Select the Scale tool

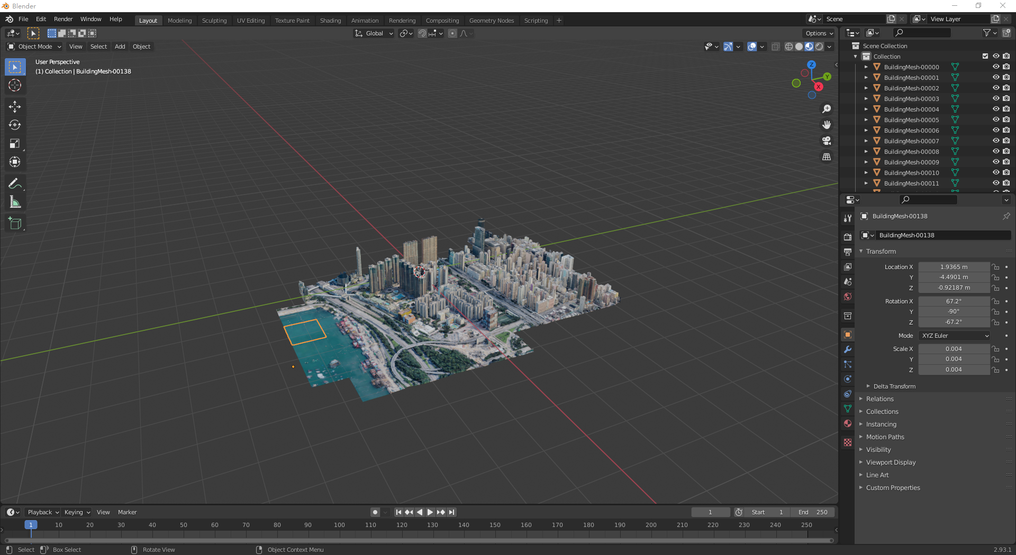point(15,144)
